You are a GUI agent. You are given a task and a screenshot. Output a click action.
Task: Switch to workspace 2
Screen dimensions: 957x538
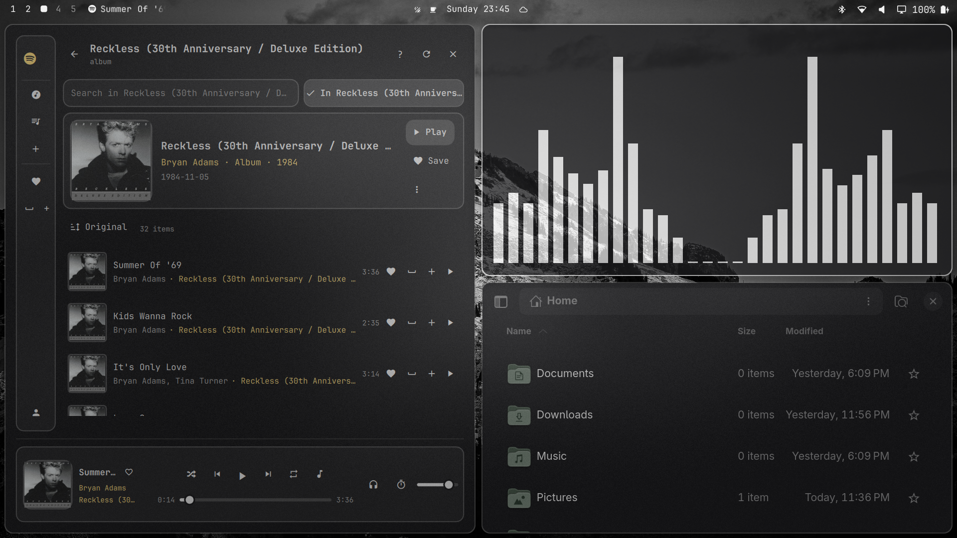tap(28, 9)
